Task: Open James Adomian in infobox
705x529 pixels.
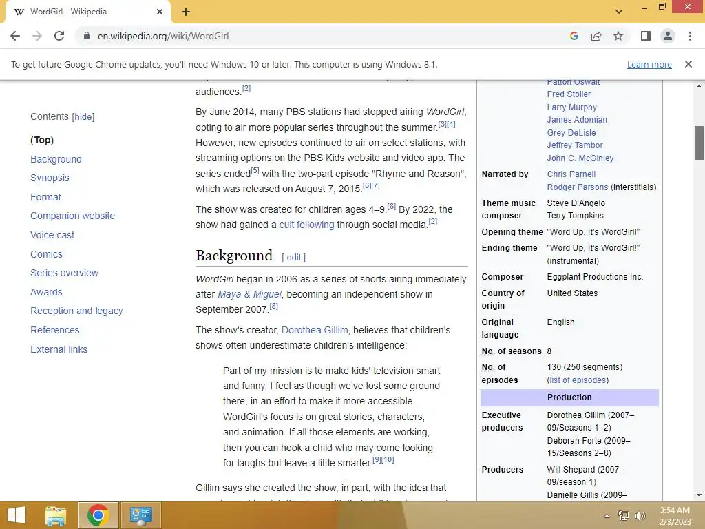Action: [x=577, y=120]
